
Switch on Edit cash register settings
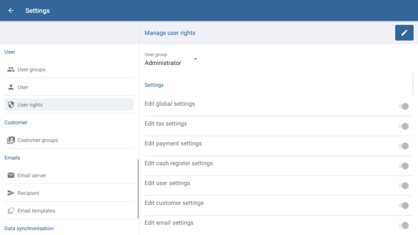403,166
